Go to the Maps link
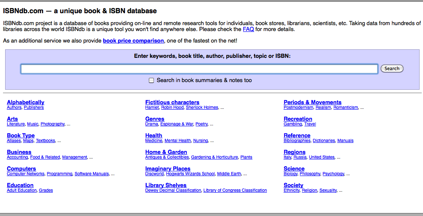This screenshot has width=423, height=216. [28, 141]
